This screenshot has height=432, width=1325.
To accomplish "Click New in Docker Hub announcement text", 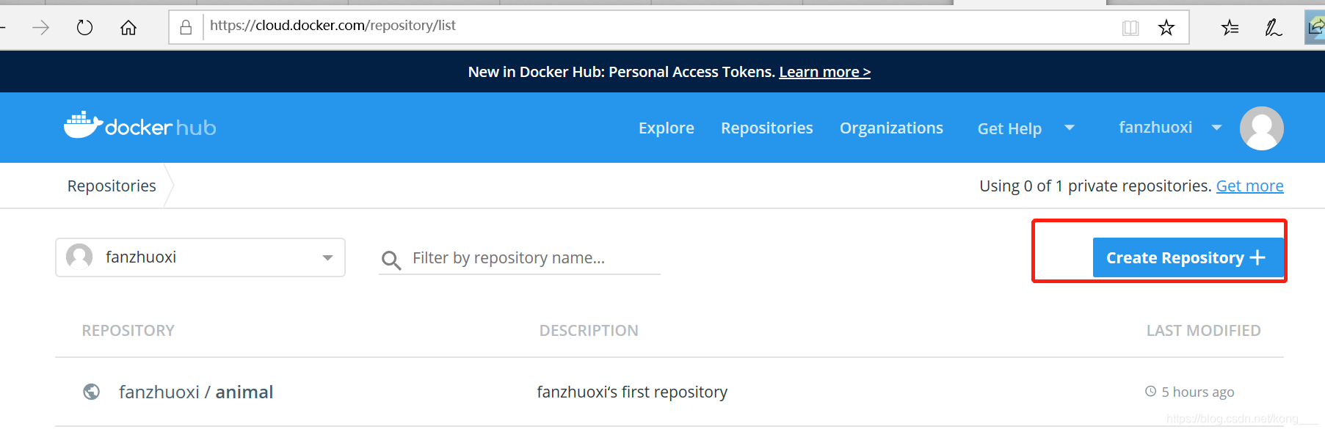I will click(621, 72).
